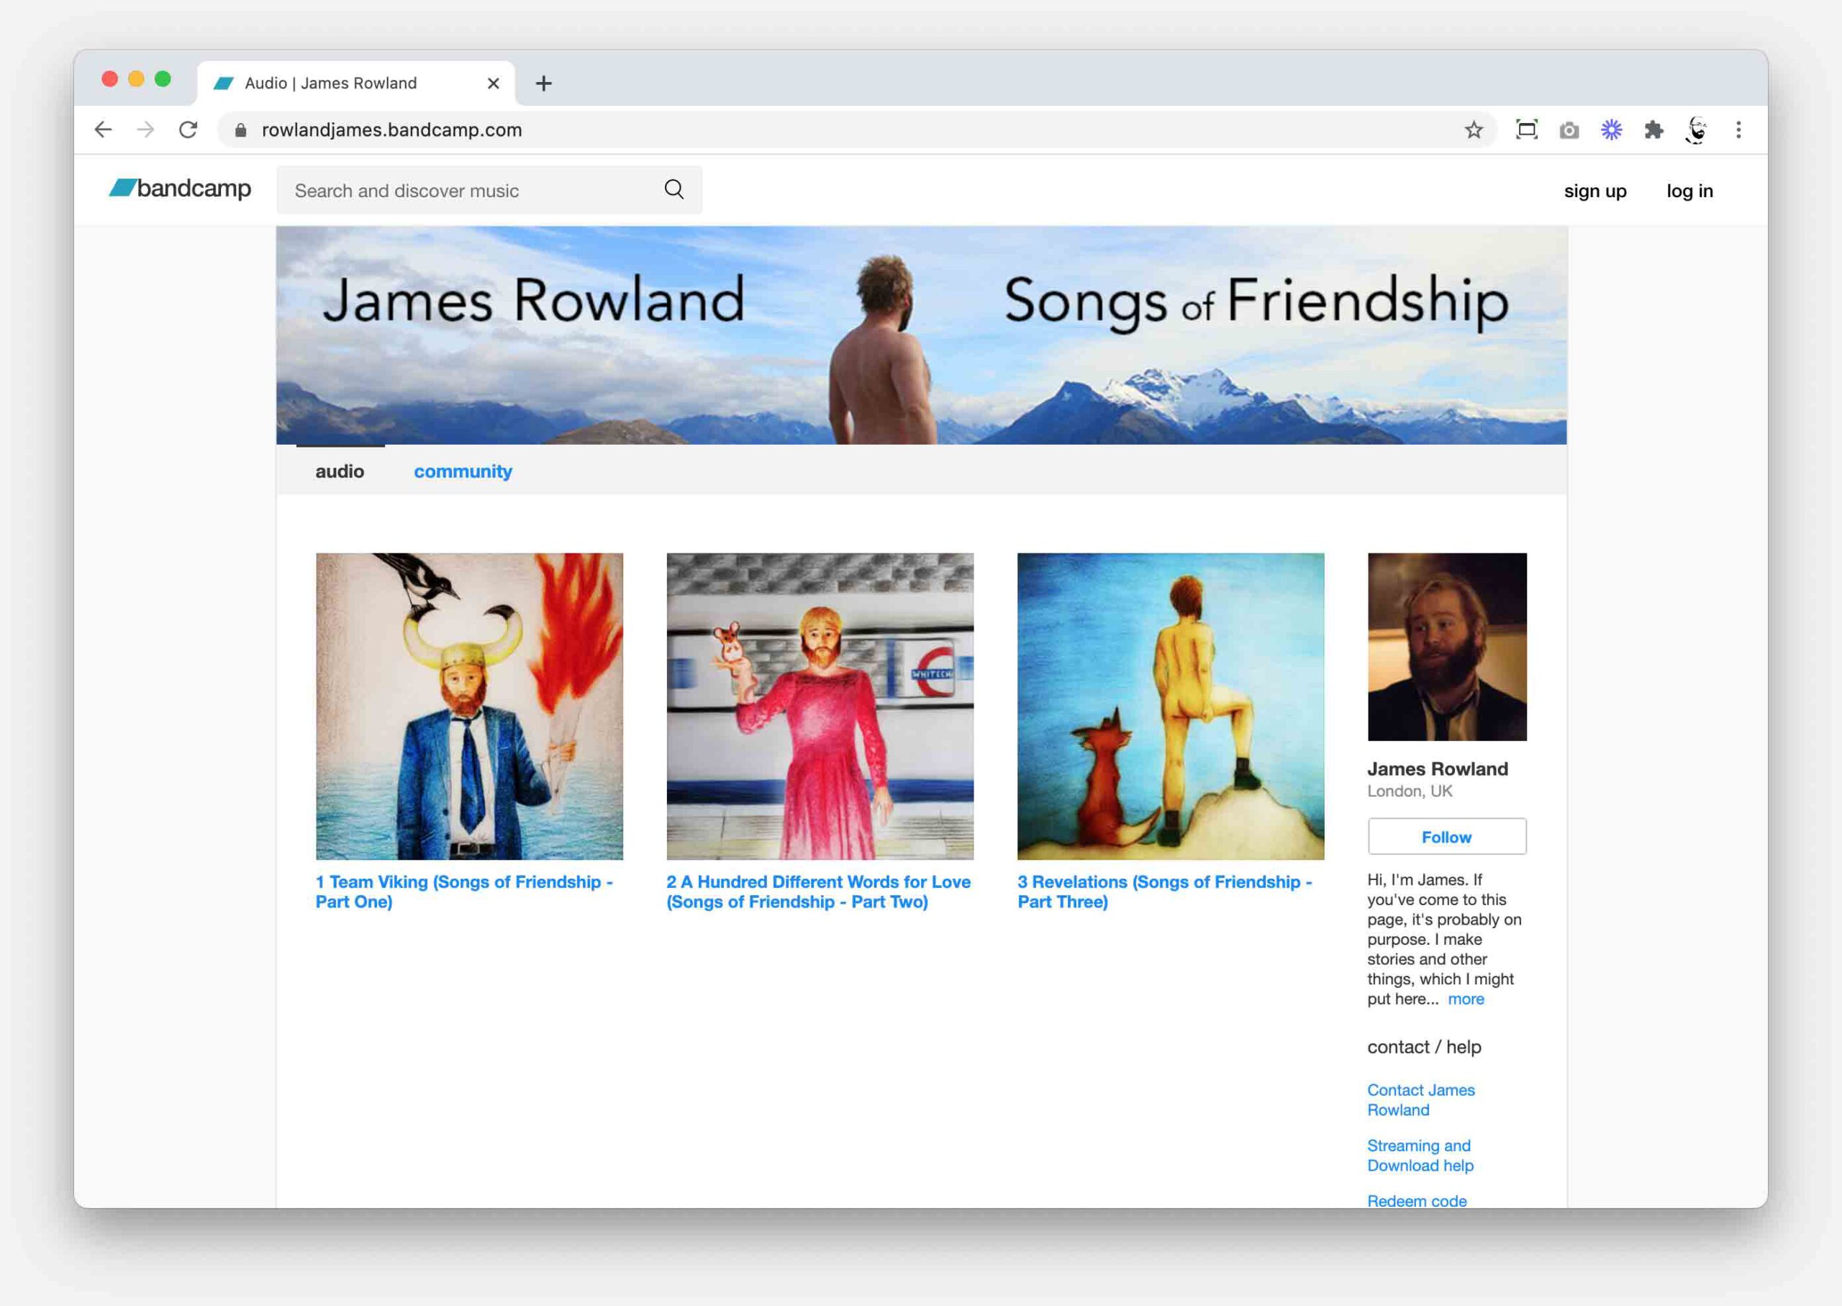Click the address bar URL
The image size is (1842, 1306).
[391, 130]
